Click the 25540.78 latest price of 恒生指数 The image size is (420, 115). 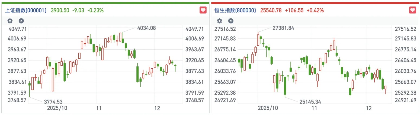pyautogui.click(x=271, y=11)
